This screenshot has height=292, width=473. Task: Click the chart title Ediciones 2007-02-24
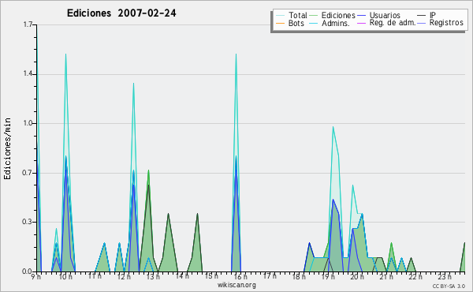(121, 13)
